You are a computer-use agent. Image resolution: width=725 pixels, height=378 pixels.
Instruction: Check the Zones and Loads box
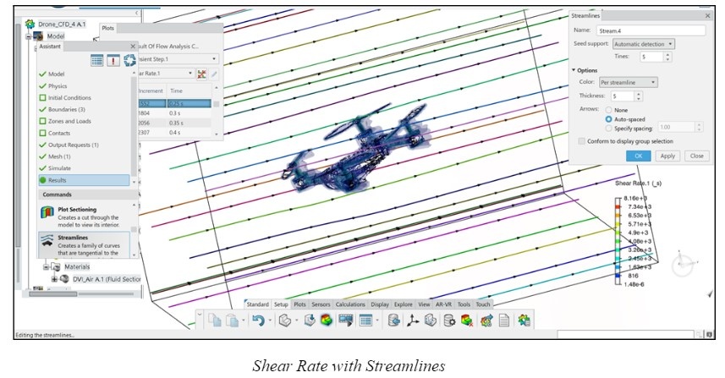43,121
